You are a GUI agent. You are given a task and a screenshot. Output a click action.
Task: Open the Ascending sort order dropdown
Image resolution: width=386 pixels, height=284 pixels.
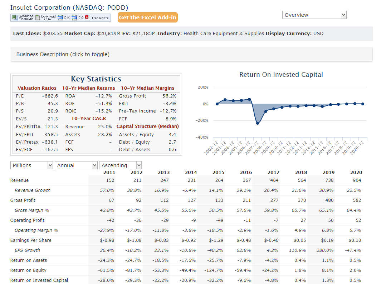120,165
